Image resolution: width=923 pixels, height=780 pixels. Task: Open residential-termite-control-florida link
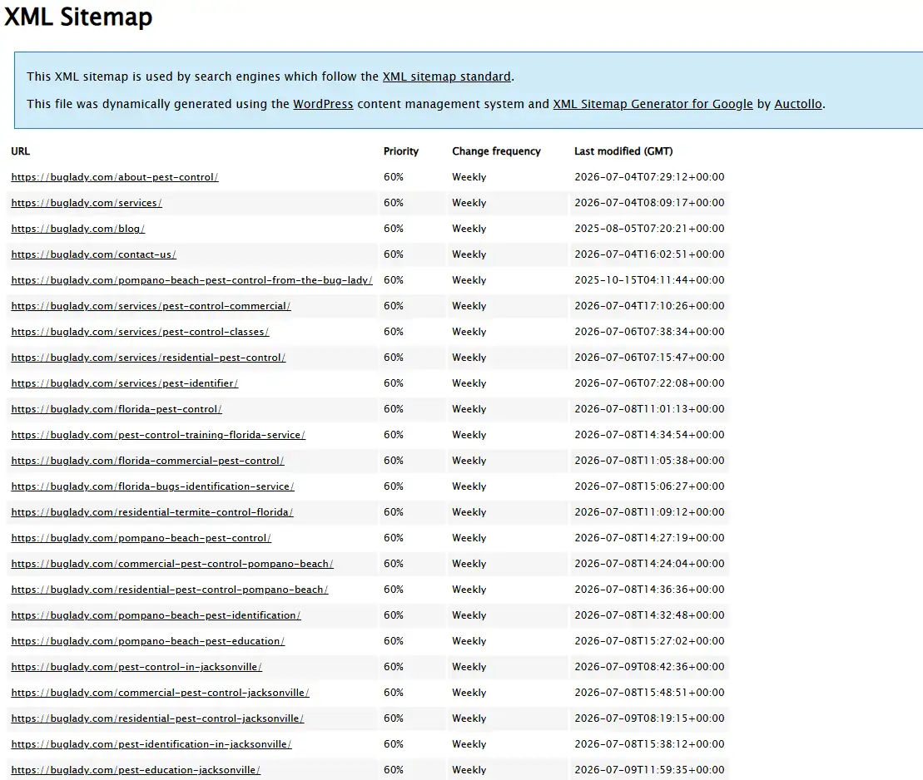click(151, 513)
